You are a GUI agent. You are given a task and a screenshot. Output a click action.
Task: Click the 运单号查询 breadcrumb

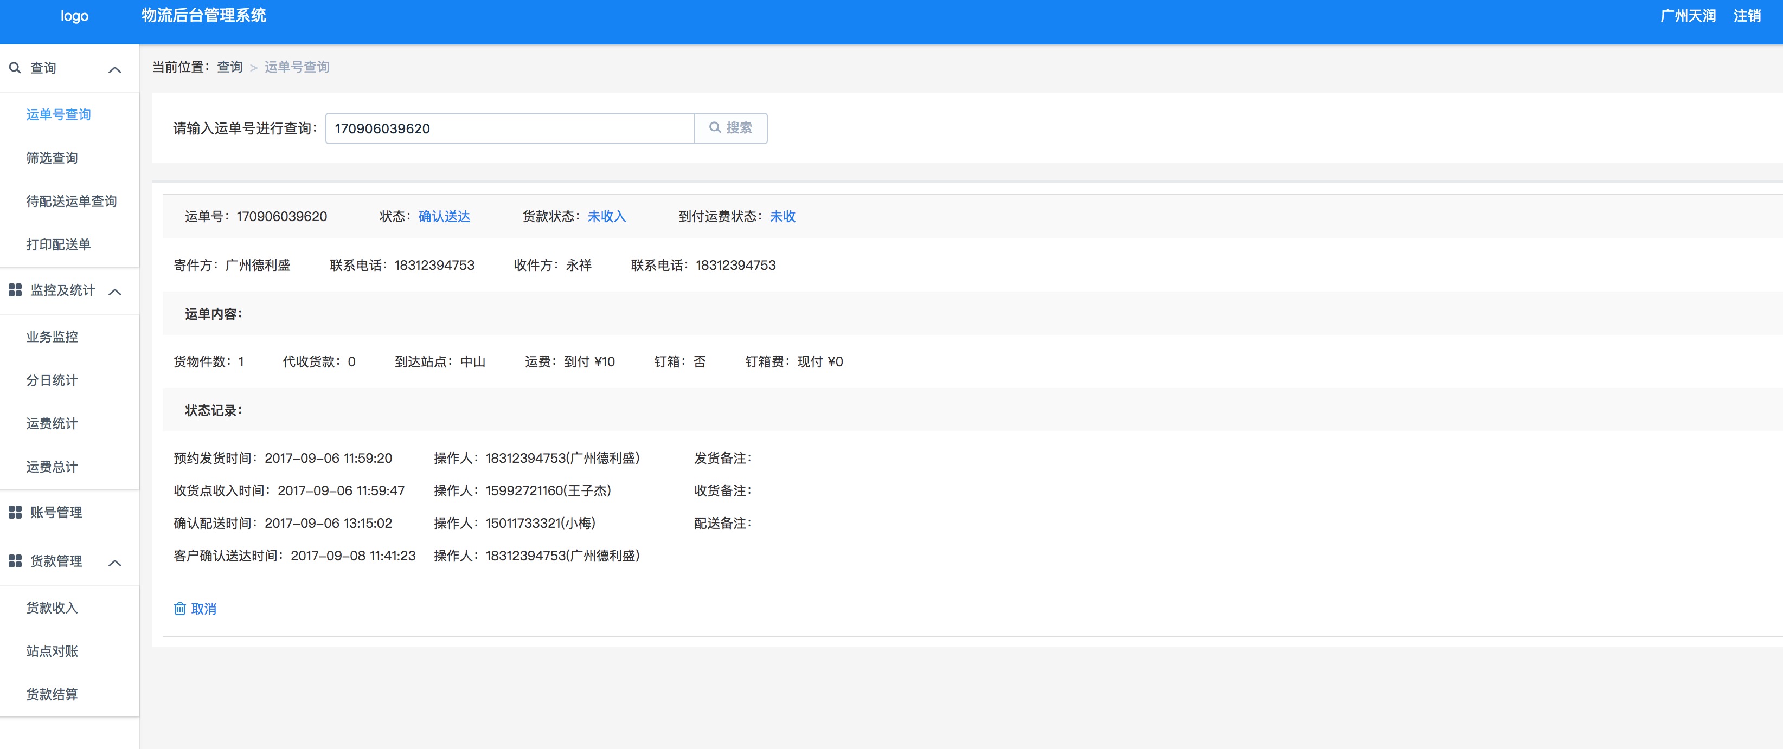[297, 67]
